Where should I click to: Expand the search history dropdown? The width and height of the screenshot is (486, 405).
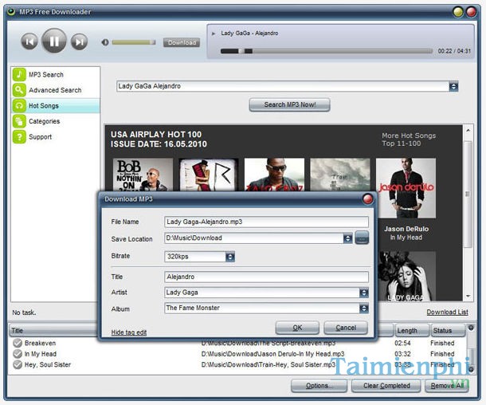(453, 87)
